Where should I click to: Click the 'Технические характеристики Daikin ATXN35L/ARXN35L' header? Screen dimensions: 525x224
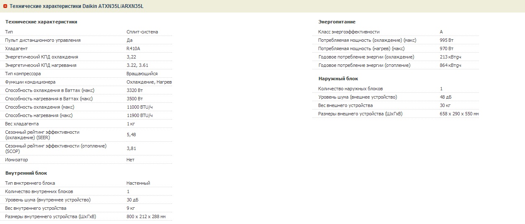pyautogui.click(x=76, y=6)
